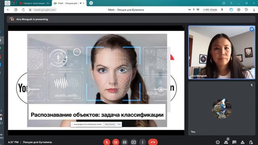Click Hide link in the sharing notice

[x=119, y=124]
